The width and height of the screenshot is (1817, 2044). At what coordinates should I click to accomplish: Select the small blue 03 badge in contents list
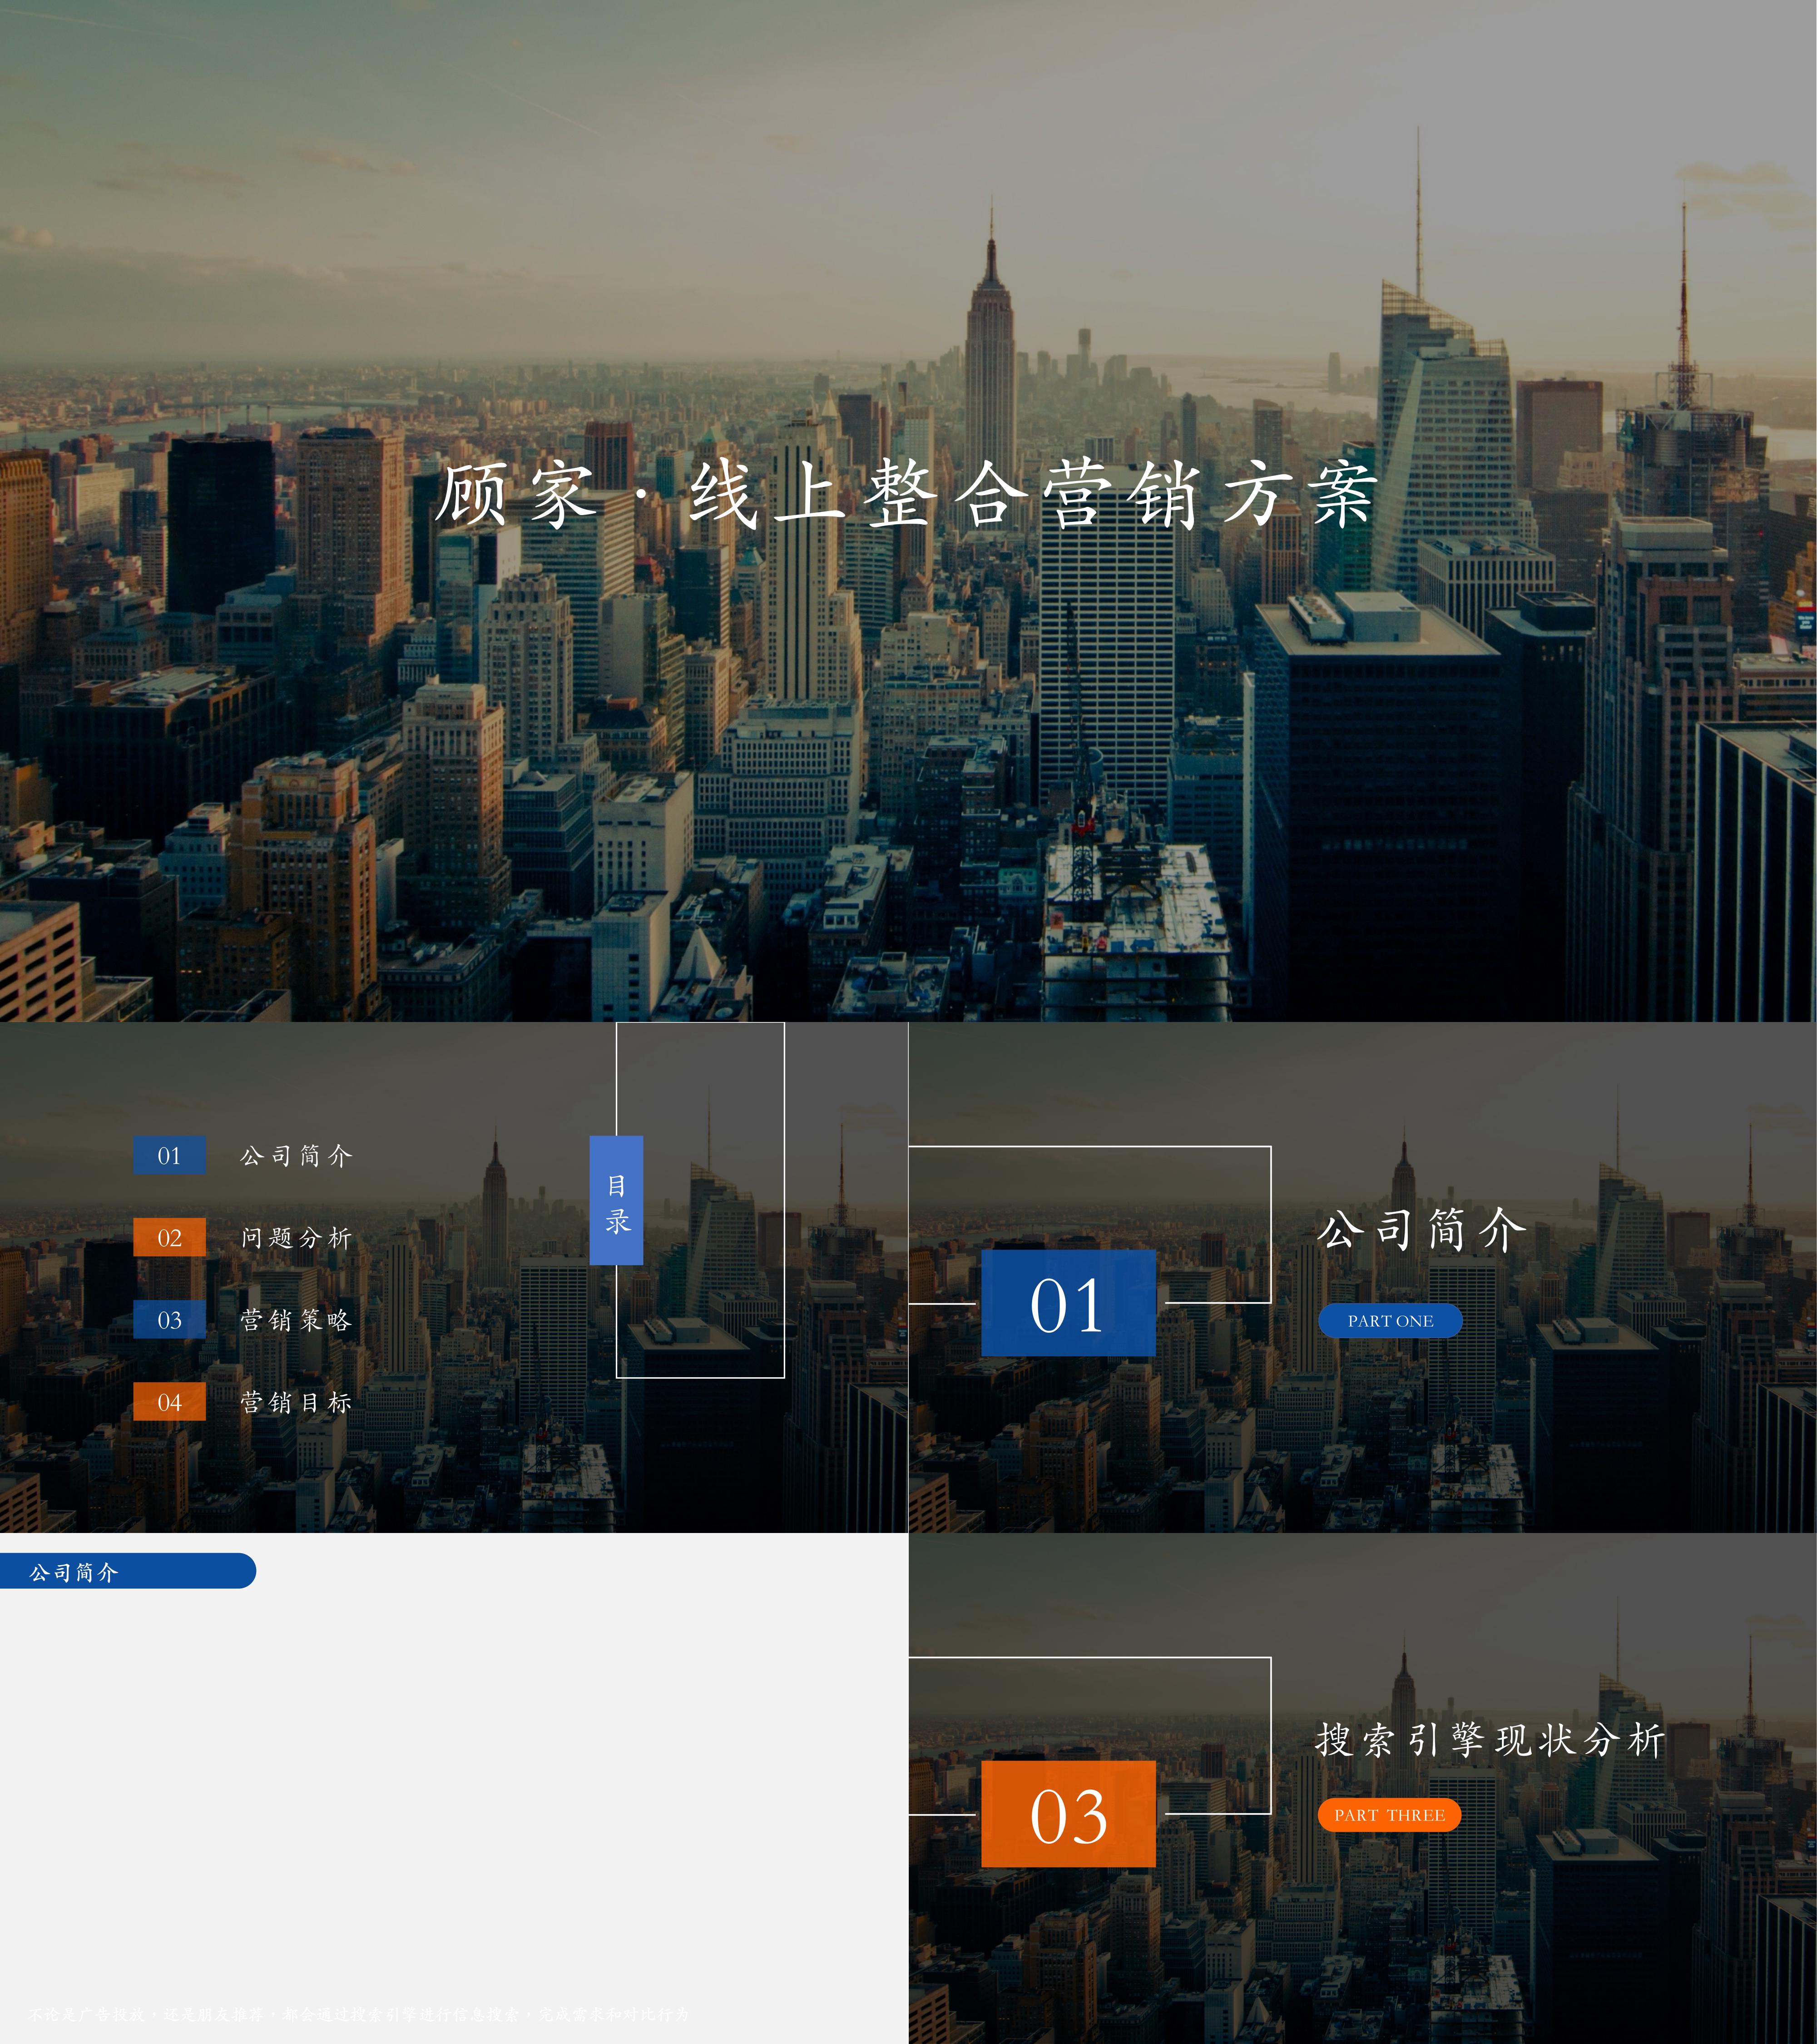tap(169, 1319)
